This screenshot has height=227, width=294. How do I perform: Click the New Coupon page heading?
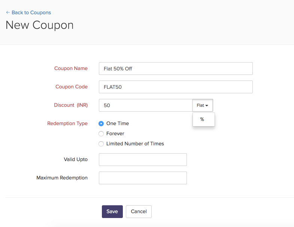point(40,25)
